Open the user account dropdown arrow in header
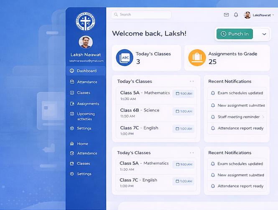 pos(273,15)
